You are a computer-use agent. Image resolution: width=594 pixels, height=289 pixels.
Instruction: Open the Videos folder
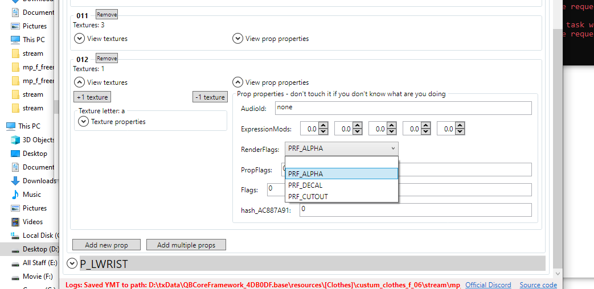point(32,222)
